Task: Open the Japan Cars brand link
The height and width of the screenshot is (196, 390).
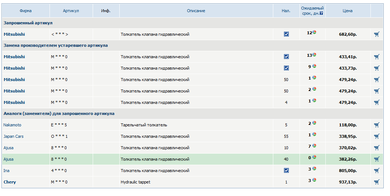Action: (x=14, y=136)
